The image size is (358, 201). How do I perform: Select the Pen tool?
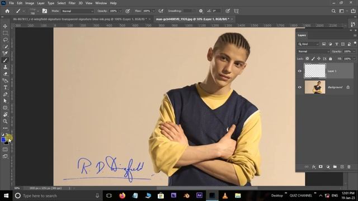(5, 94)
